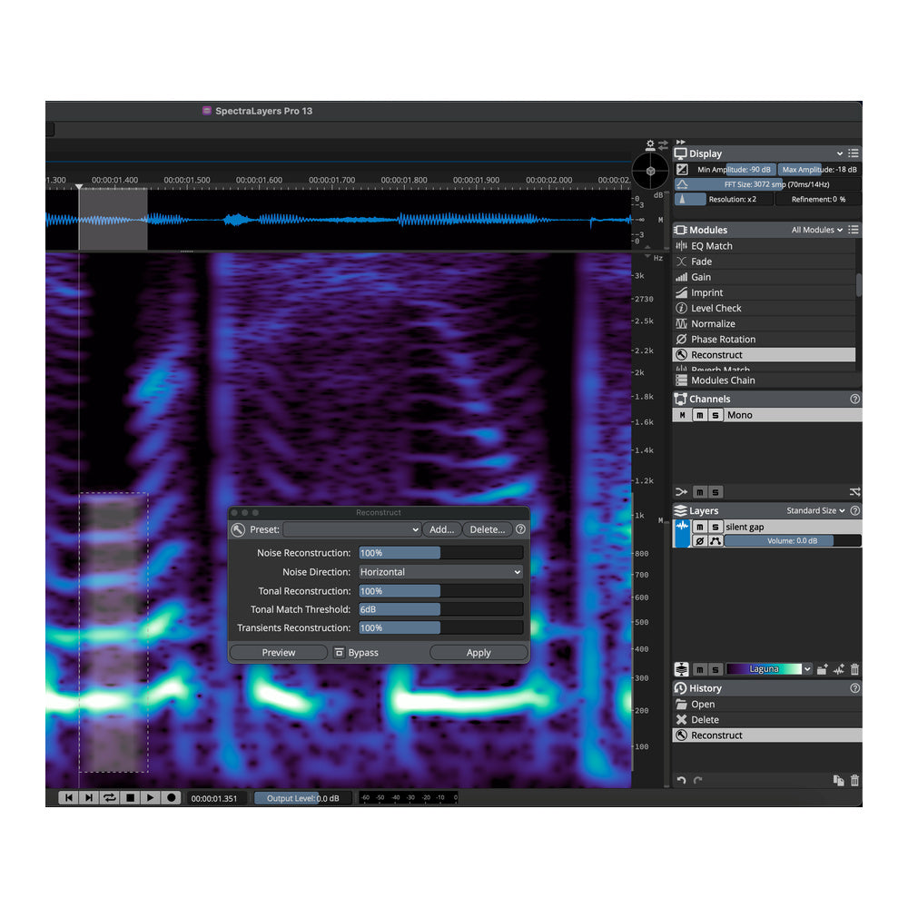Collapse the Display panel chevron

coord(840,153)
